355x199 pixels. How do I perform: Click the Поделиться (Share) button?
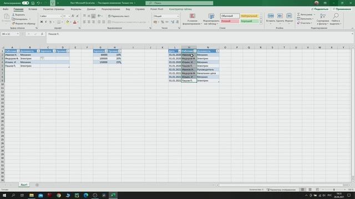pyautogui.click(x=319, y=9)
